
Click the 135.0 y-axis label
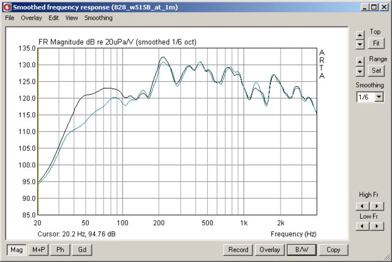[27, 48]
